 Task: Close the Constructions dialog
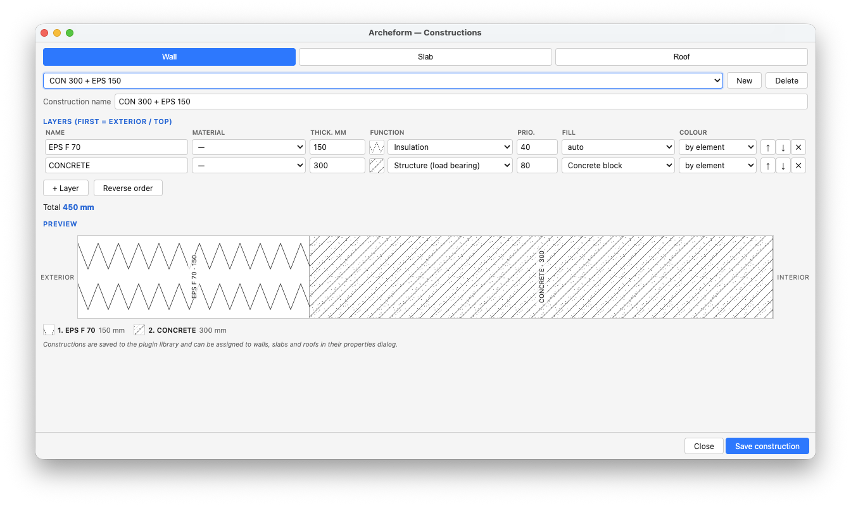click(x=704, y=447)
